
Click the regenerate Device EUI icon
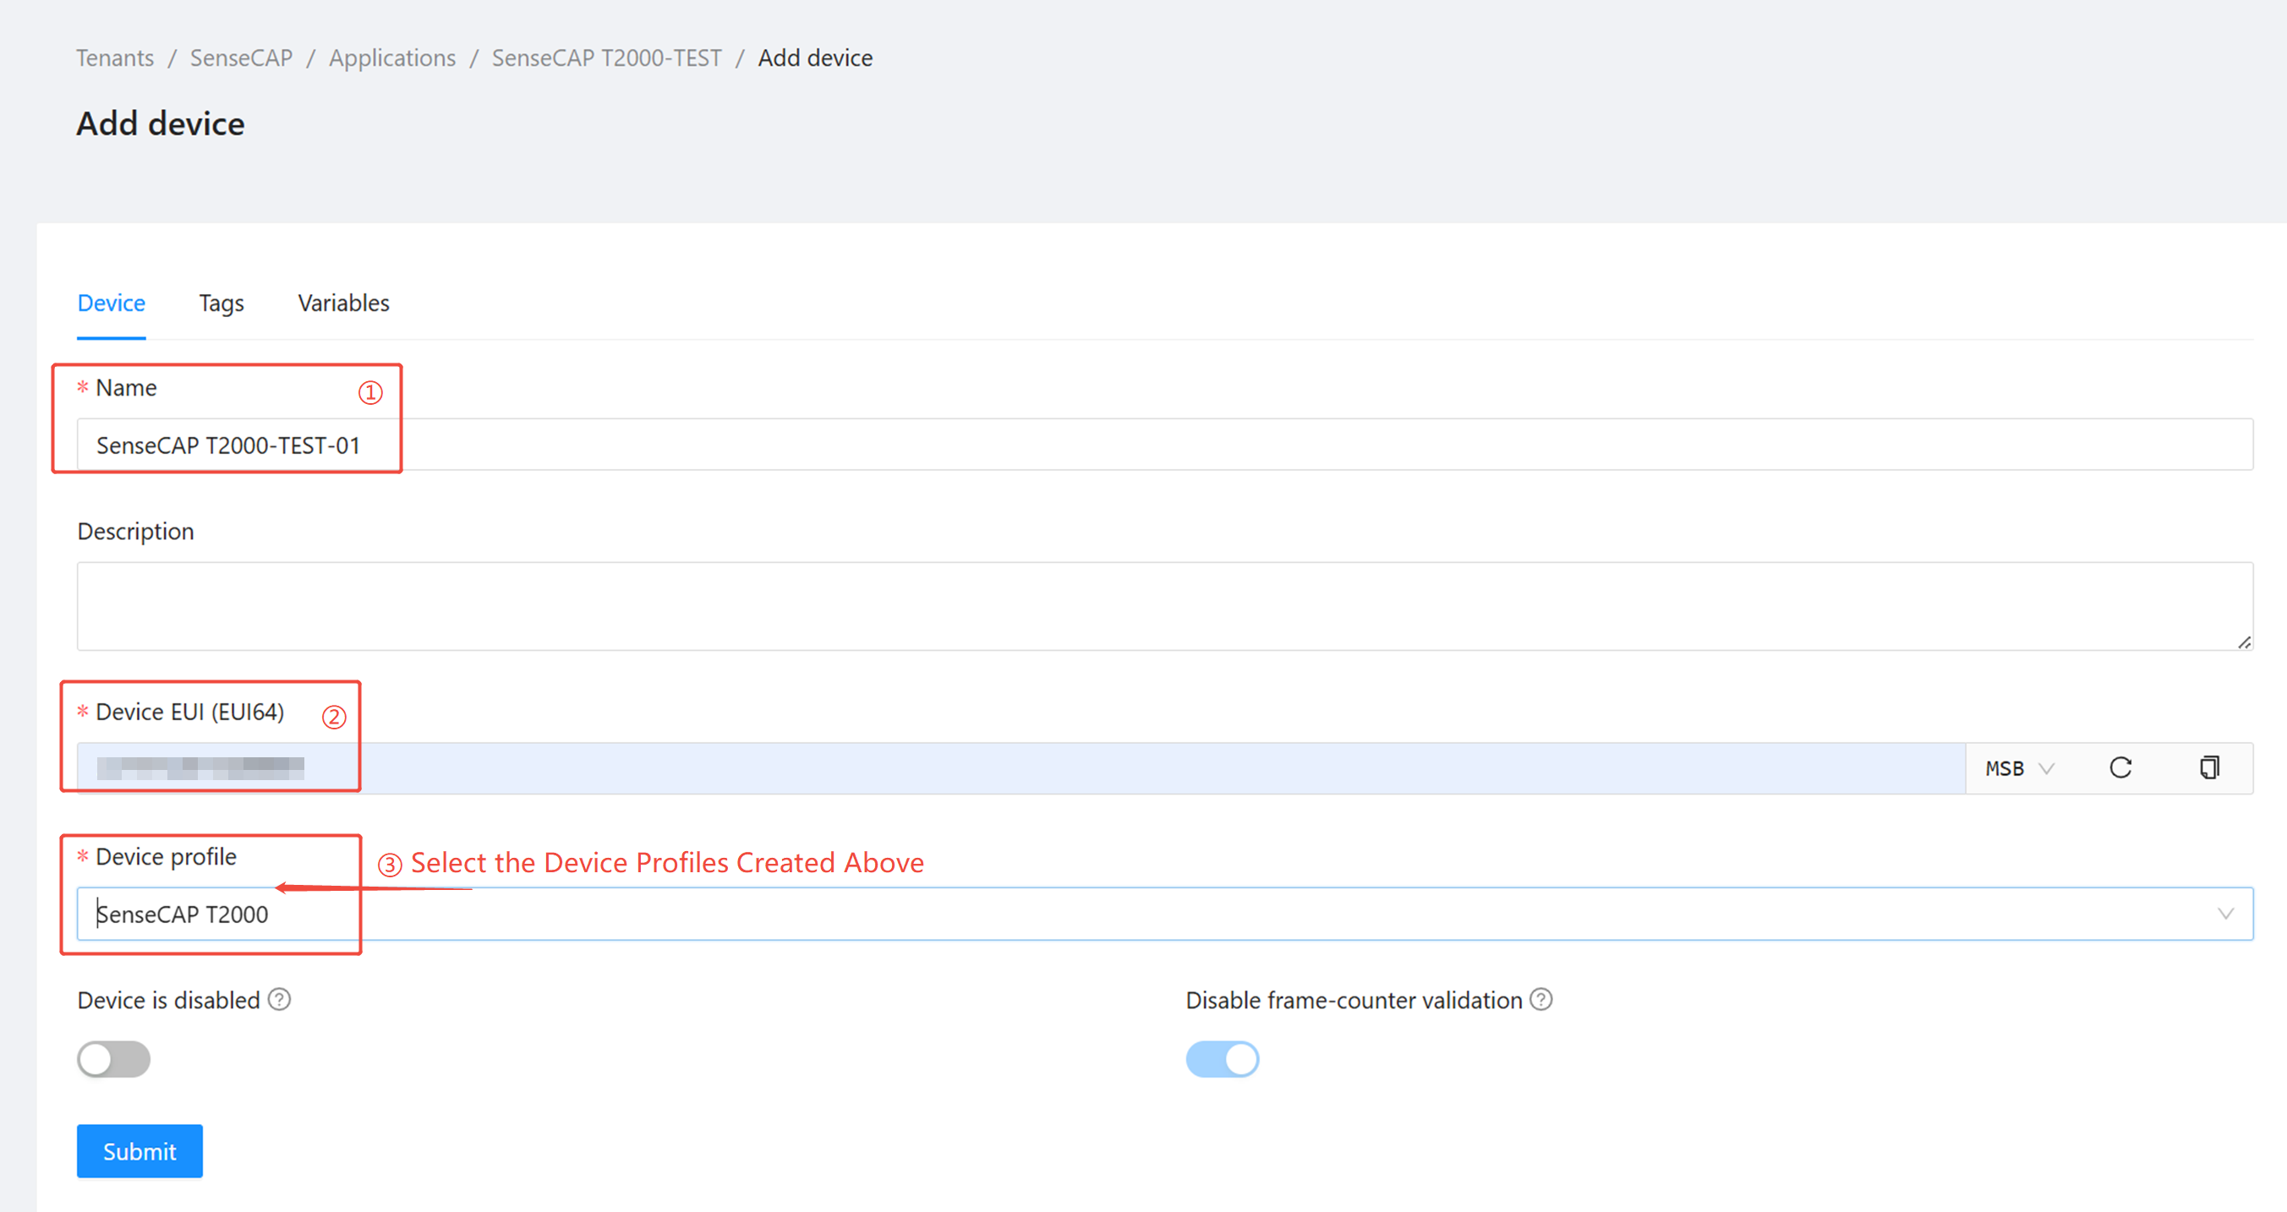pos(2120,767)
